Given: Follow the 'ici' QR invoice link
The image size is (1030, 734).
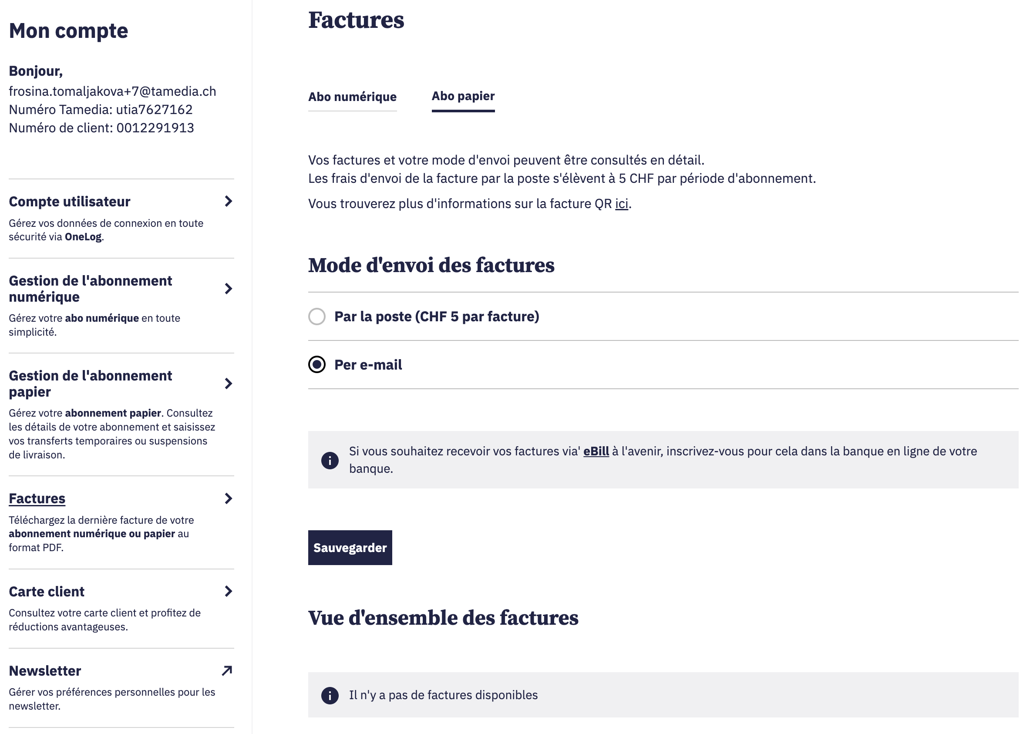Looking at the screenshot, I should pyautogui.click(x=621, y=204).
